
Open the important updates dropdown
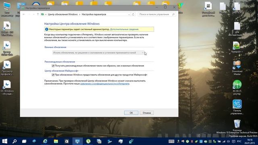point(98,53)
